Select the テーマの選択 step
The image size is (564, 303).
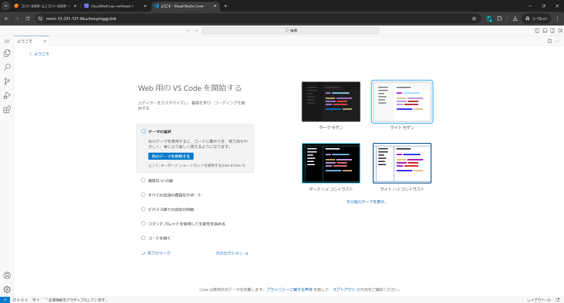pyautogui.click(x=195, y=132)
